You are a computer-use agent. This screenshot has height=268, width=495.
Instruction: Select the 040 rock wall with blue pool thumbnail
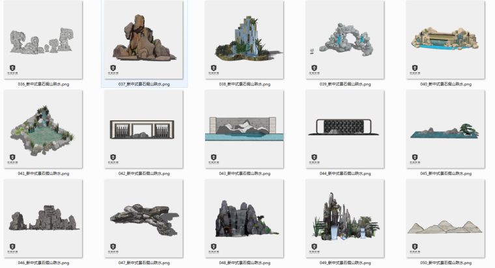point(445,40)
